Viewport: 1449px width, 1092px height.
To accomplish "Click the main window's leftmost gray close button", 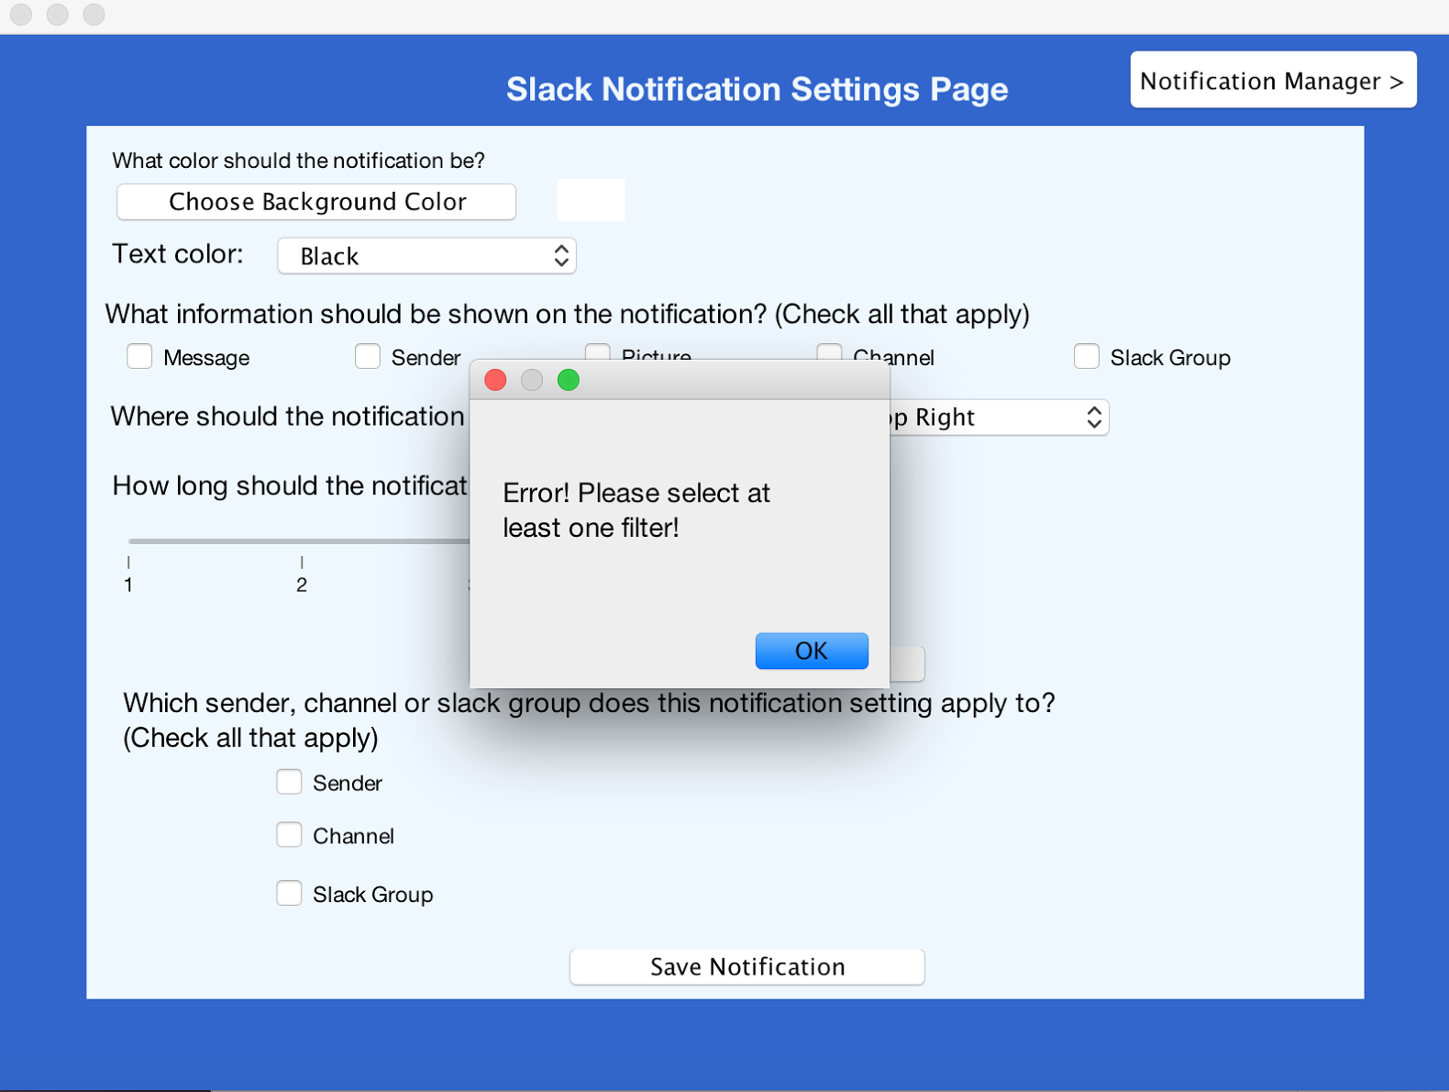I will pos(21,15).
